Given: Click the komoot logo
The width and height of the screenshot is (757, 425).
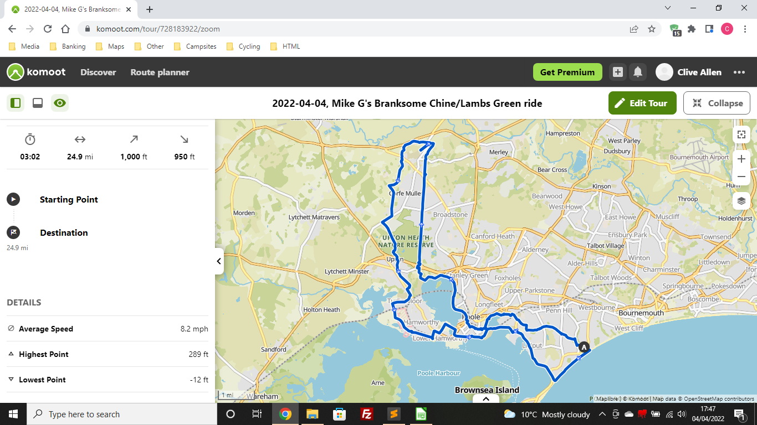Looking at the screenshot, I should pyautogui.click(x=36, y=72).
